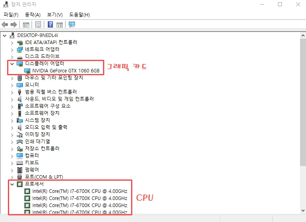The width and height of the screenshot is (306, 222).
Task: Minimize the 장치 관리자 window
Action: pyautogui.click(x=262, y=4)
